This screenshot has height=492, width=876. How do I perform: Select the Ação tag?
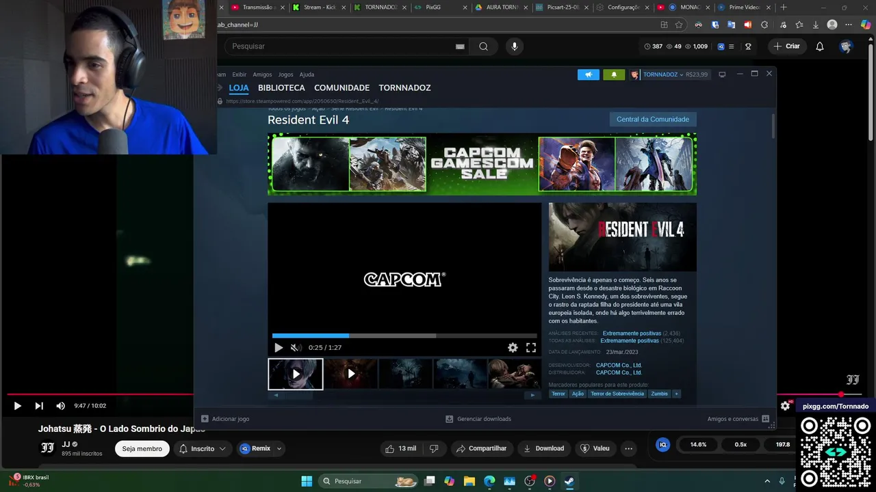[x=578, y=394]
